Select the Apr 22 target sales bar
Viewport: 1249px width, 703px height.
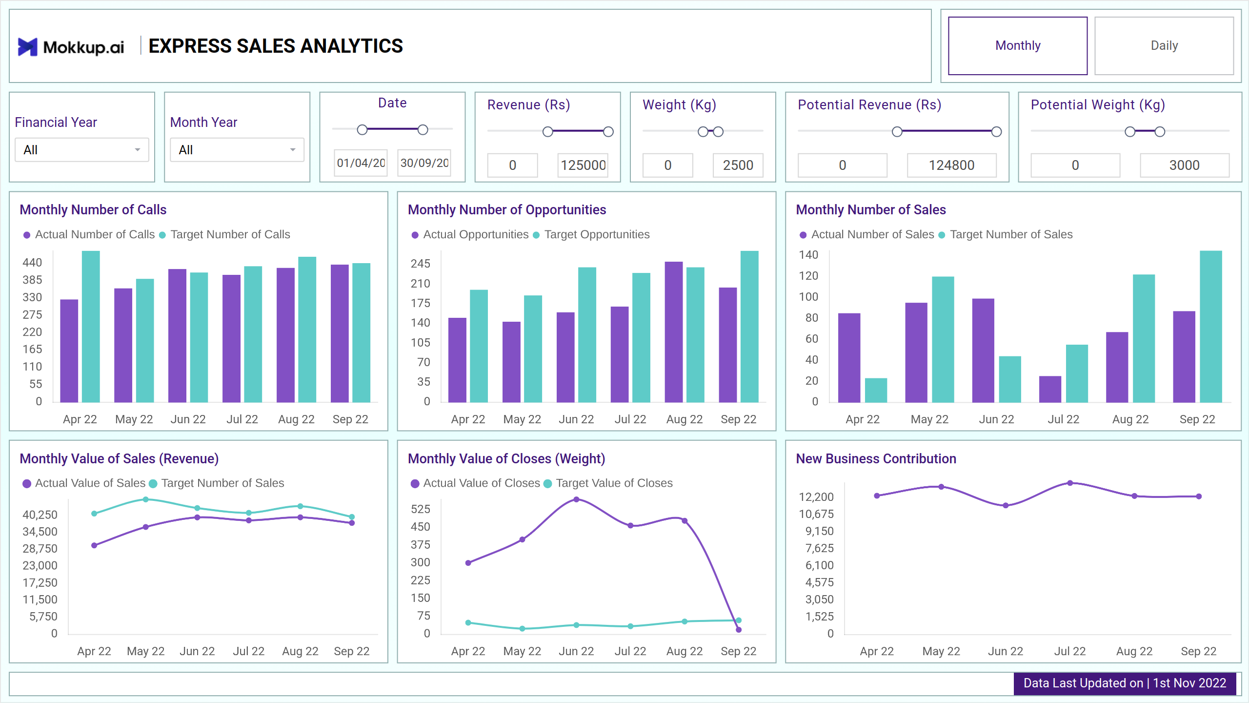click(x=876, y=391)
